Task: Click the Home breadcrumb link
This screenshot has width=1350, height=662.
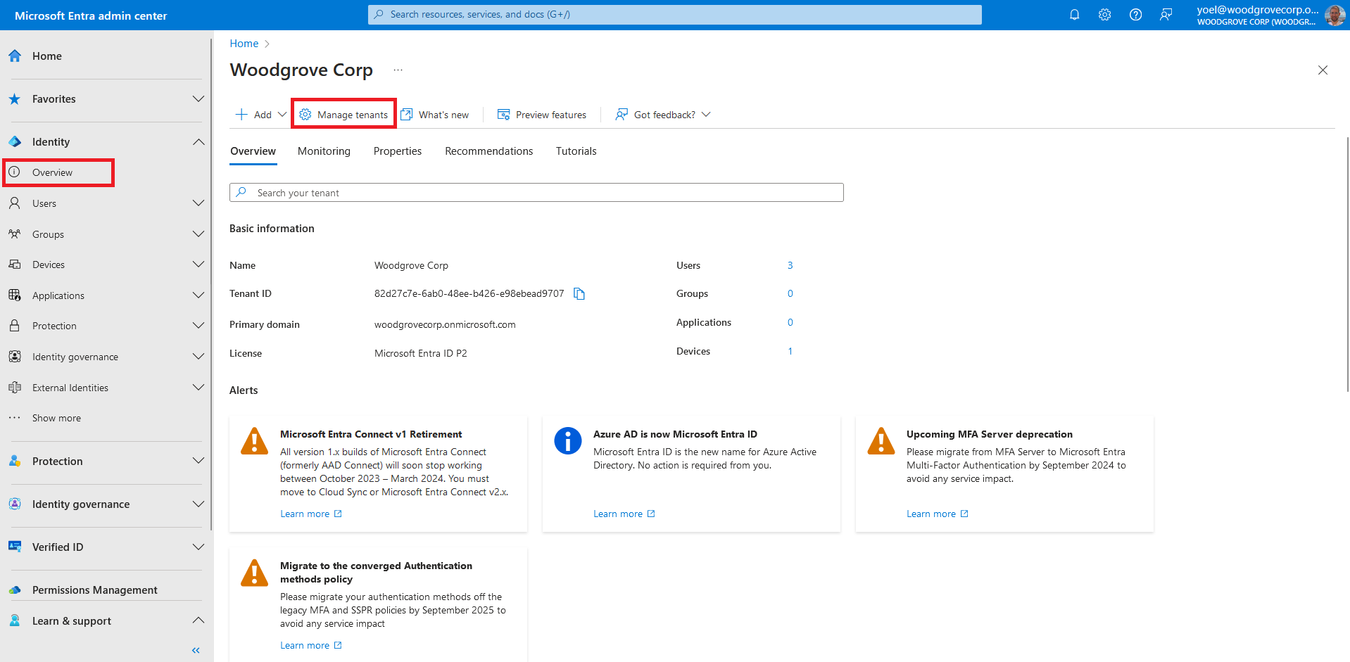Action: tap(244, 44)
